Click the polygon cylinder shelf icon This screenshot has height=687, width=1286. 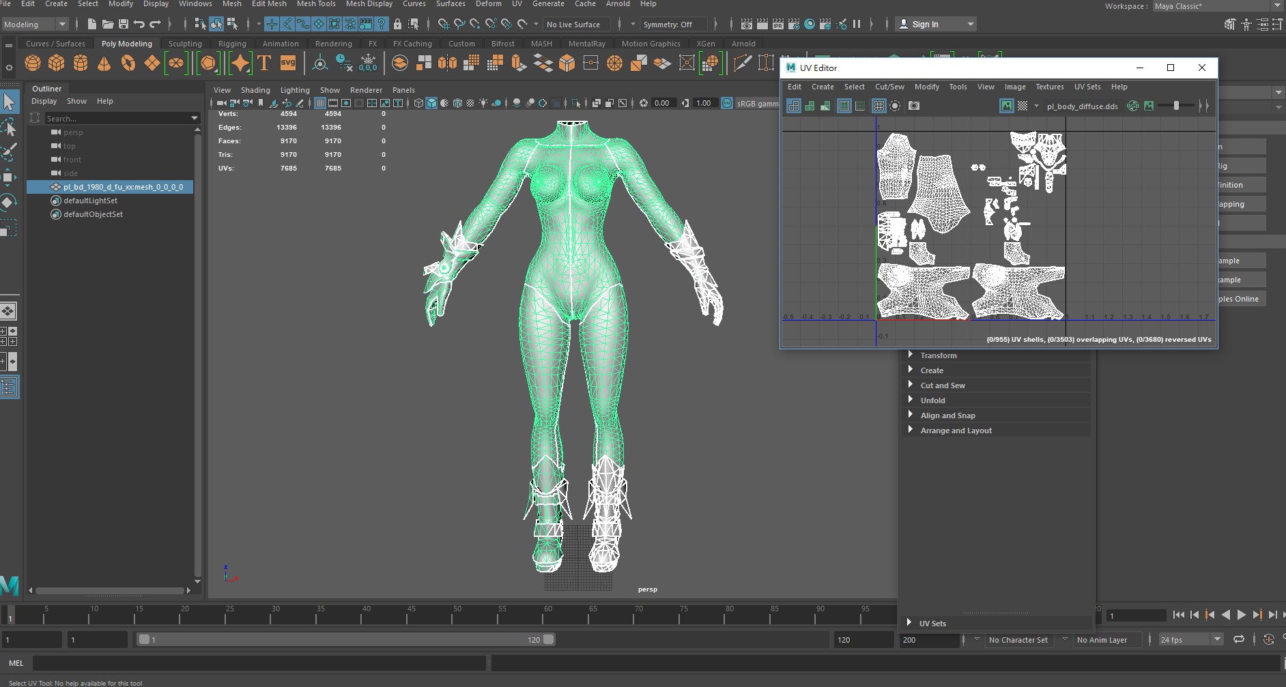click(x=80, y=63)
